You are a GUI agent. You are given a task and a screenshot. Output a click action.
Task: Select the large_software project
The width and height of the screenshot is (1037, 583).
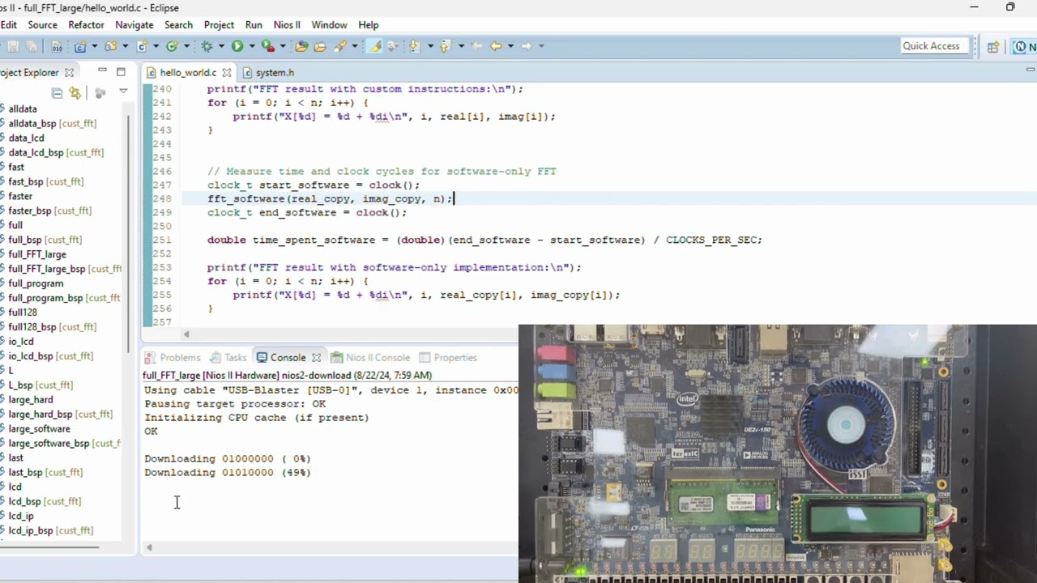tap(39, 429)
